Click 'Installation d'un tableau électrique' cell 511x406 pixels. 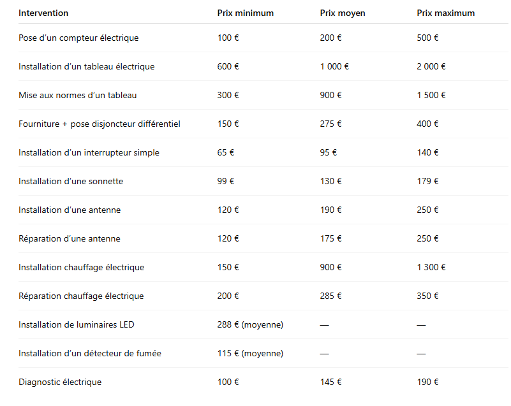(86, 66)
